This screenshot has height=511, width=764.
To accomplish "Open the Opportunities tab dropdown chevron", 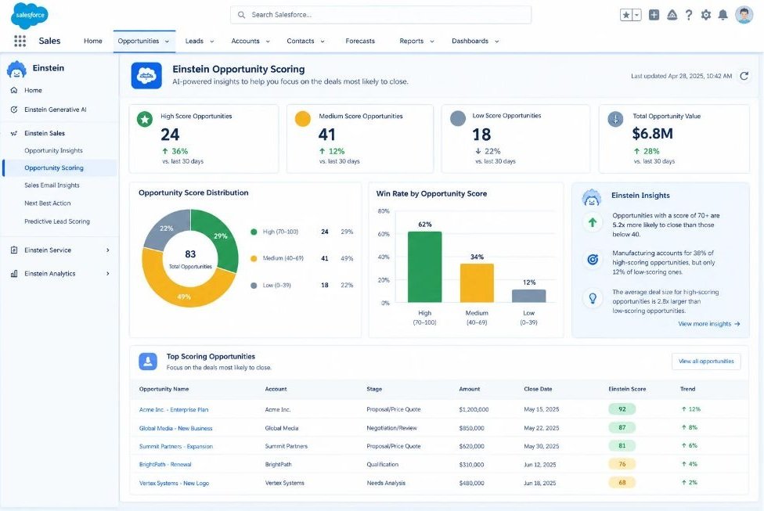I will pyautogui.click(x=167, y=41).
